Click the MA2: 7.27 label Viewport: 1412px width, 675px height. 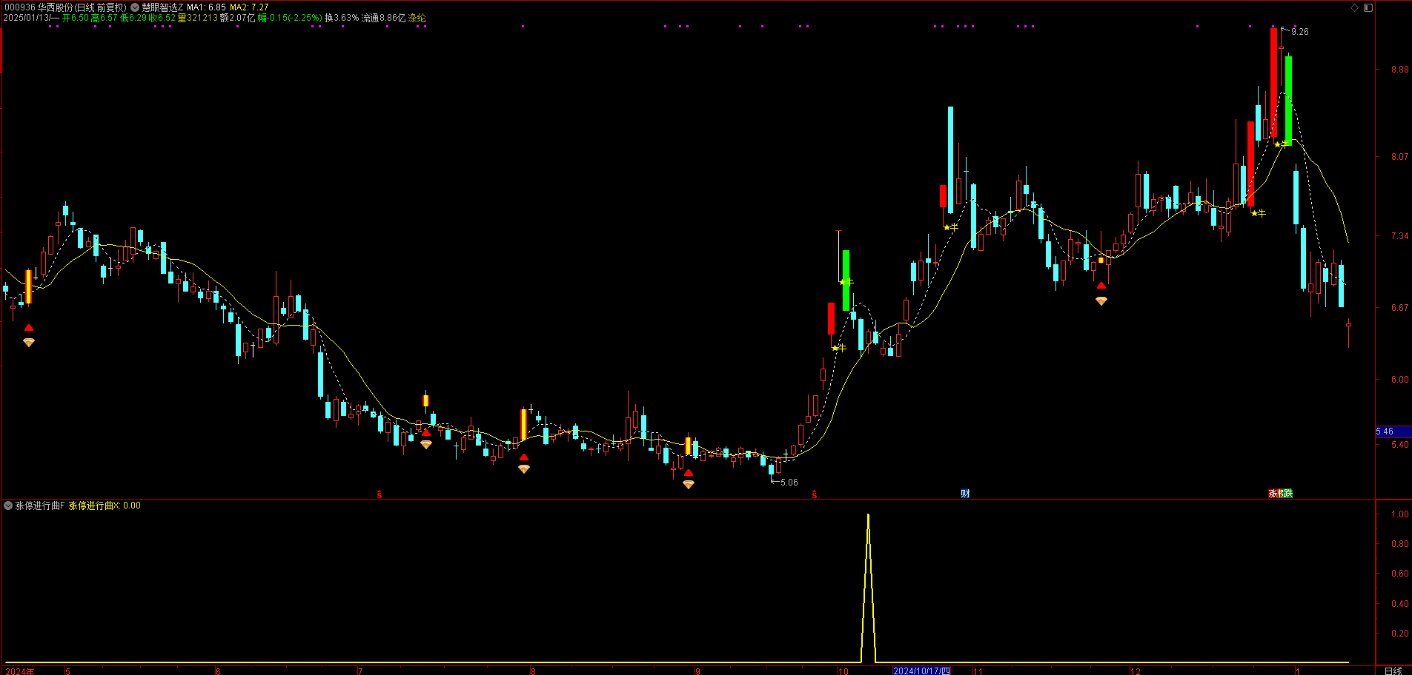point(248,7)
